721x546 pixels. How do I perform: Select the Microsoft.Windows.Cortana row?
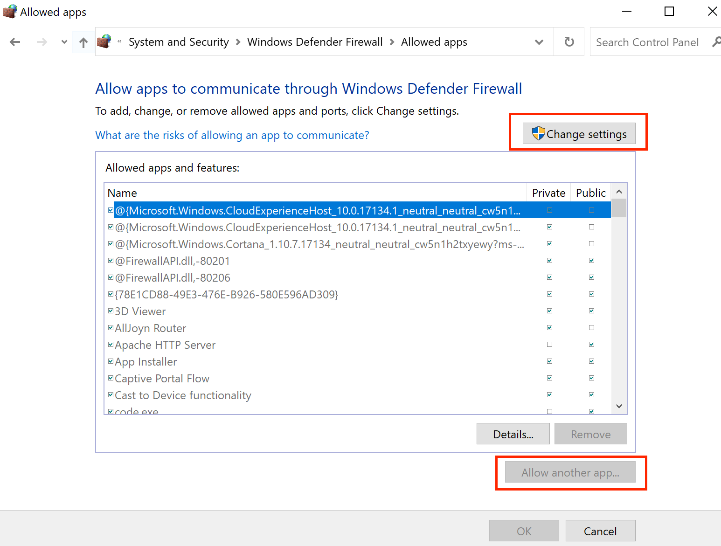tap(358, 244)
